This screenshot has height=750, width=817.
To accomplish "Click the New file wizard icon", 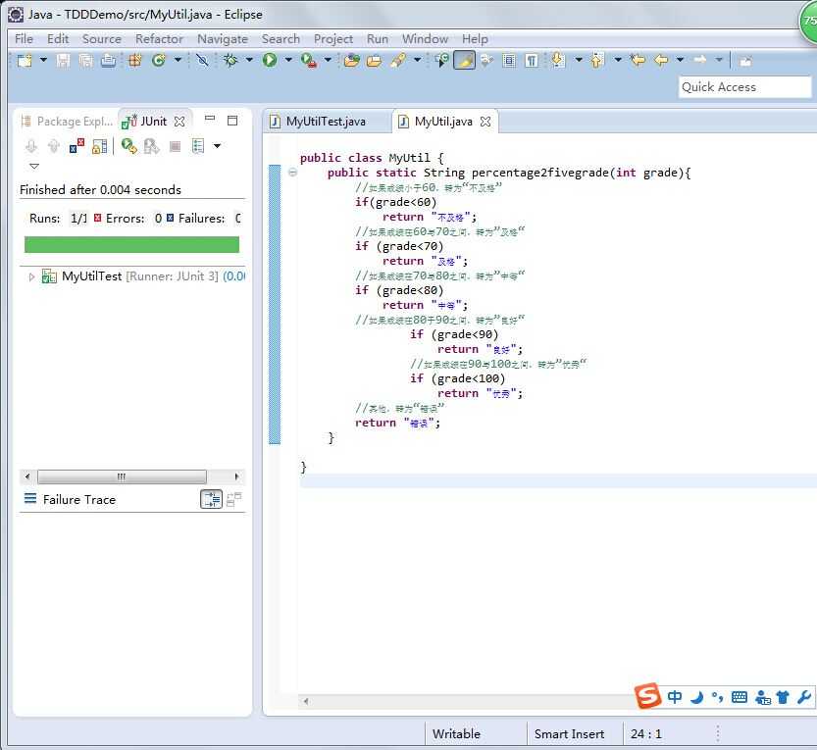I will [x=25, y=61].
